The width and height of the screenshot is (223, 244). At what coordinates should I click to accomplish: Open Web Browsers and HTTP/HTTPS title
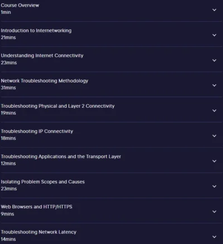(36, 207)
